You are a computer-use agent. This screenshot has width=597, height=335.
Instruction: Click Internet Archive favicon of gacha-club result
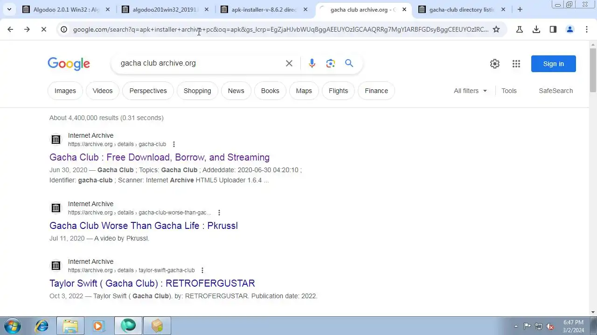tap(56, 140)
